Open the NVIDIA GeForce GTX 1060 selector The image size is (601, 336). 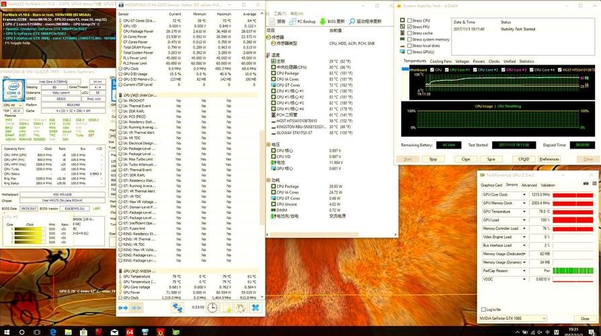[513, 319]
